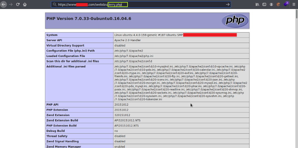The height and width of the screenshot is (148, 298).
Task: Open the Firefox account icon
Action: (271, 4)
